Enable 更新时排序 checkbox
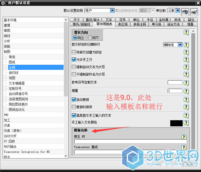The height and width of the screenshot is (172, 201). point(74,107)
